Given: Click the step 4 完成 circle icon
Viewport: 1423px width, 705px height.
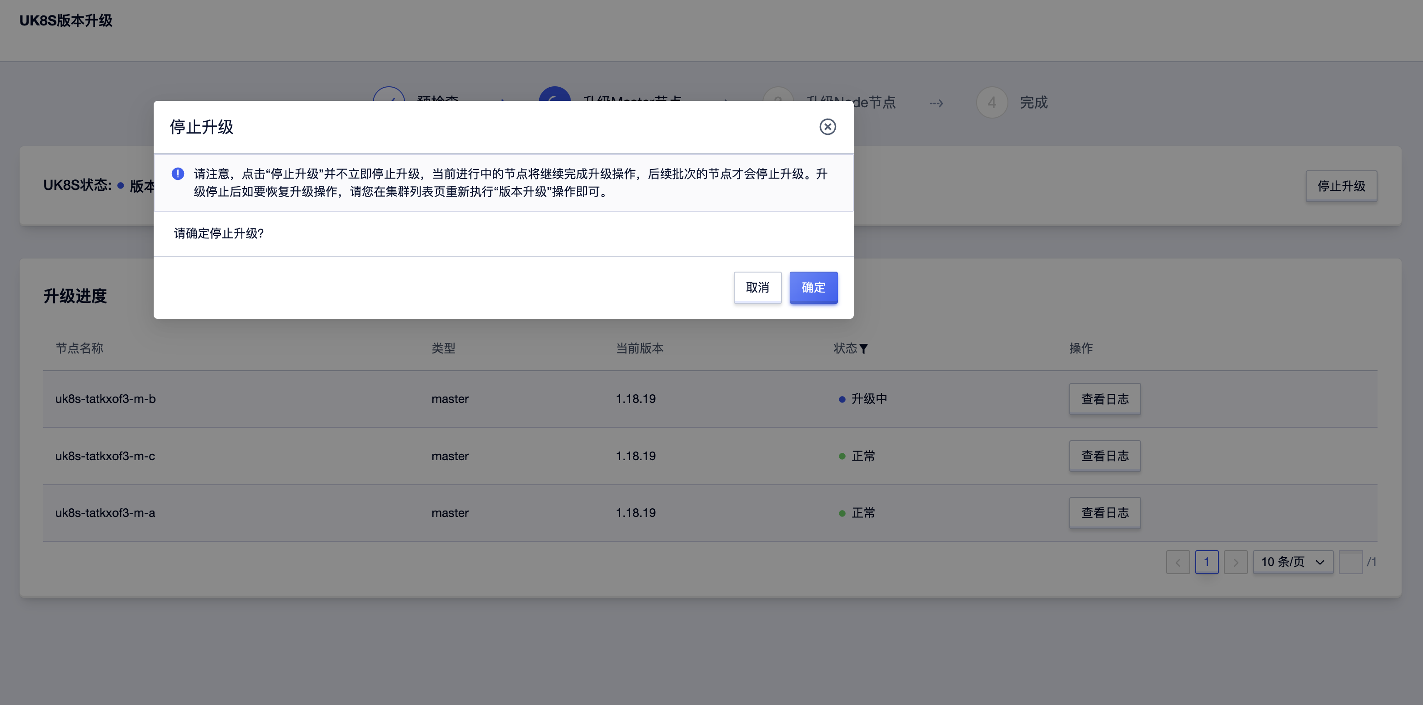Looking at the screenshot, I should [992, 103].
